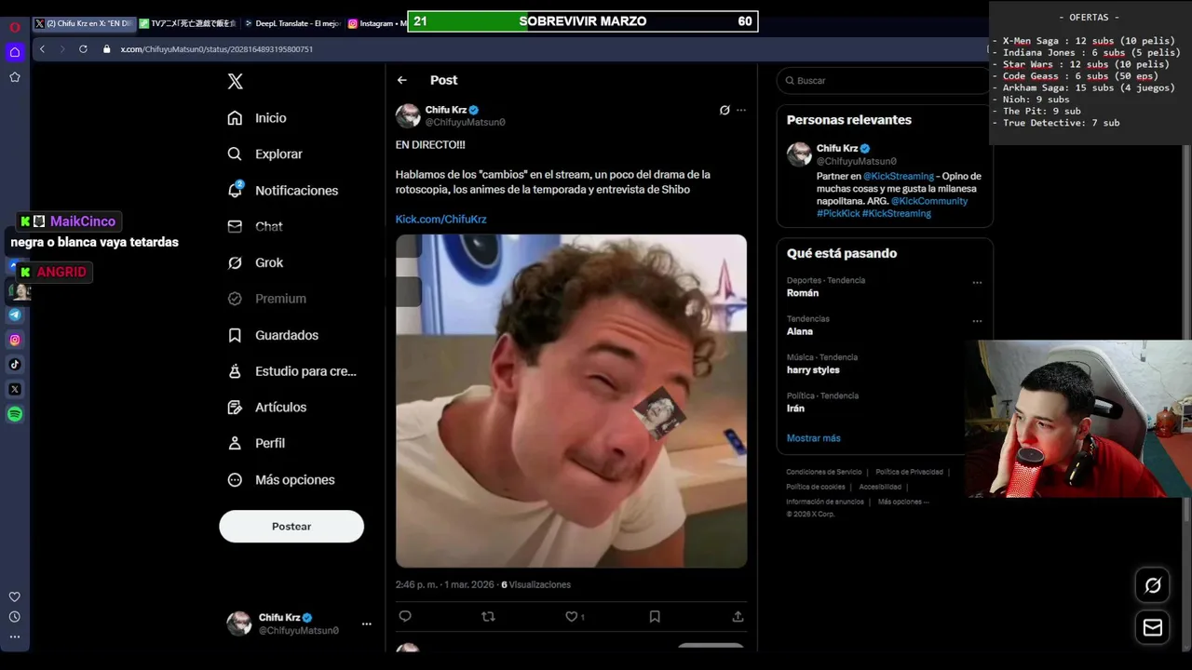Click the @KickCommunity mention in the bio

(929, 201)
